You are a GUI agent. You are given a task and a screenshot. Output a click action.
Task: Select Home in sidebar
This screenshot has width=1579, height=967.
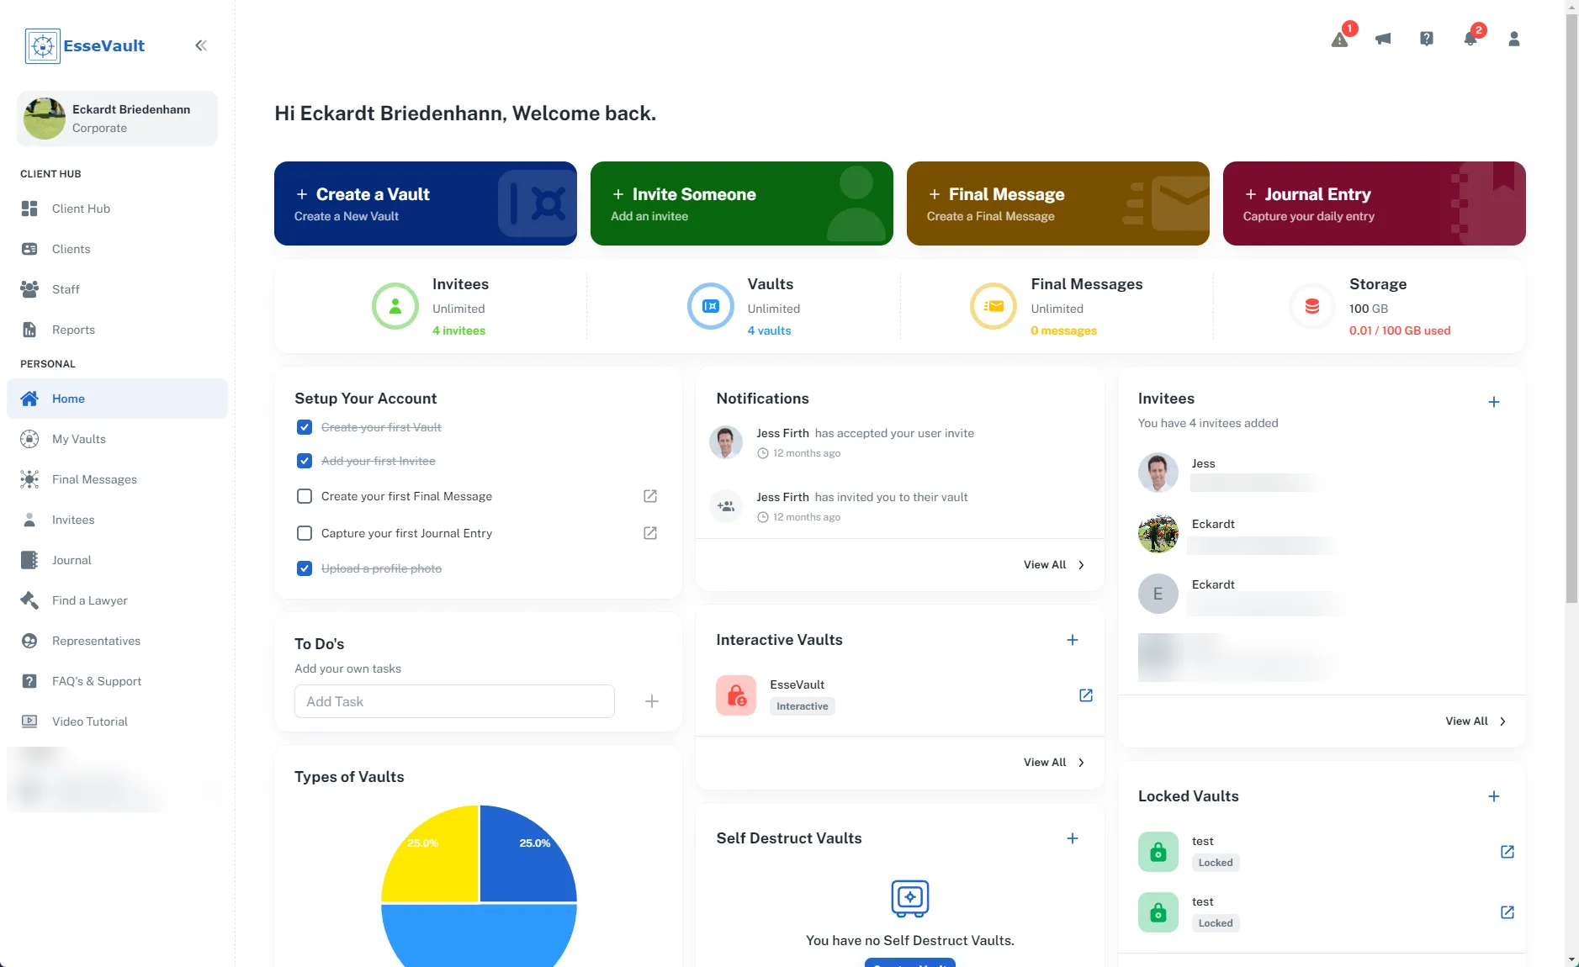coord(117,399)
